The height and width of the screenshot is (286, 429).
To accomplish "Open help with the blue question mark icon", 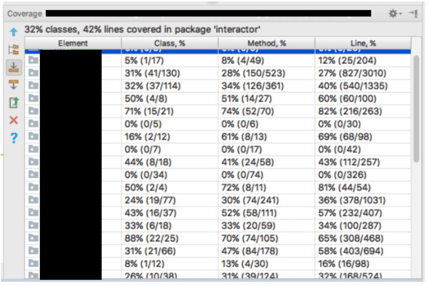I will coord(14,138).
